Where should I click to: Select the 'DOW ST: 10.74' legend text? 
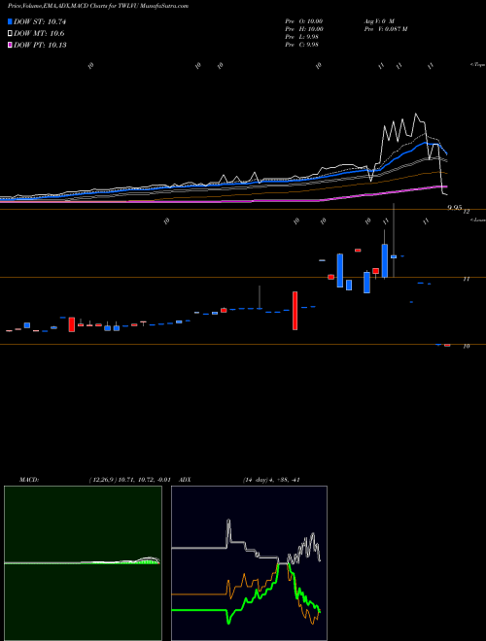point(40,21)
